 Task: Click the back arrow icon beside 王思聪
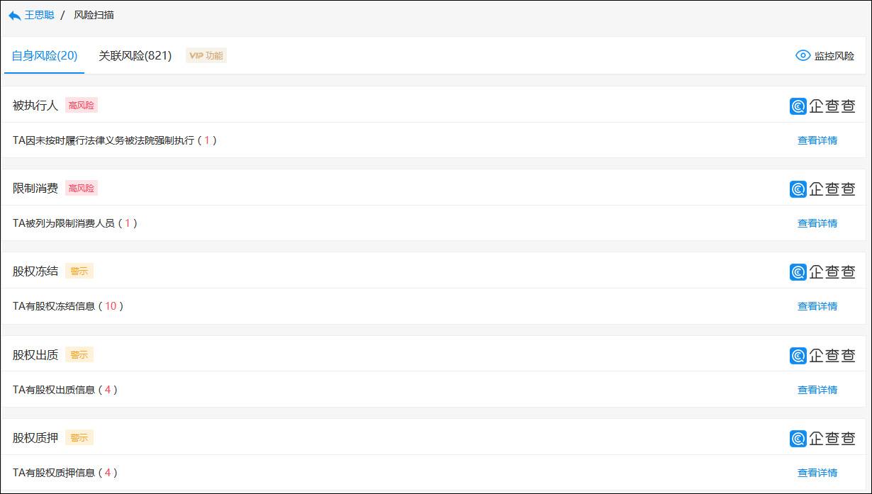(14, 15)
